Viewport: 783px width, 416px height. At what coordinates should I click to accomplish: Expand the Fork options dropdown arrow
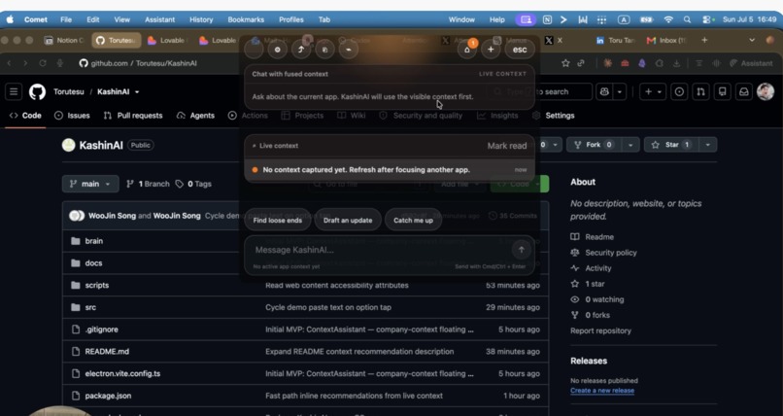[630, 145]
